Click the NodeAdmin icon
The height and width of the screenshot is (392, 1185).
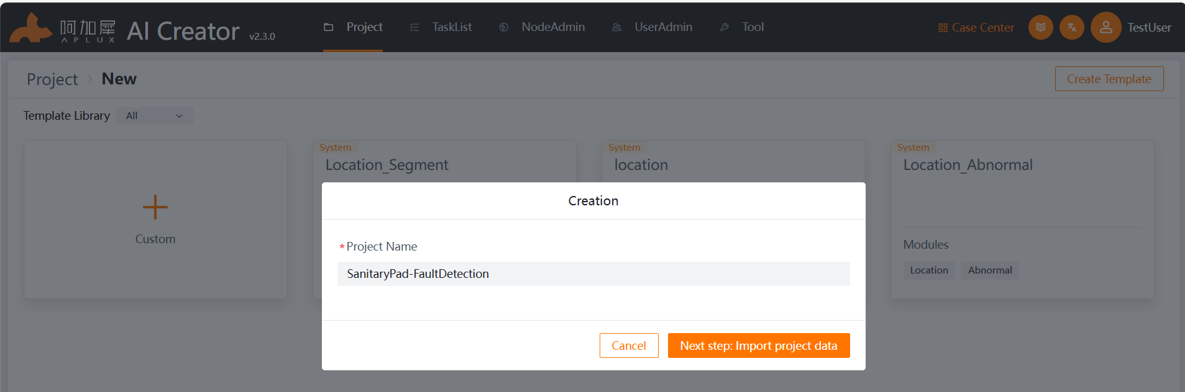[x=504, y=27]
